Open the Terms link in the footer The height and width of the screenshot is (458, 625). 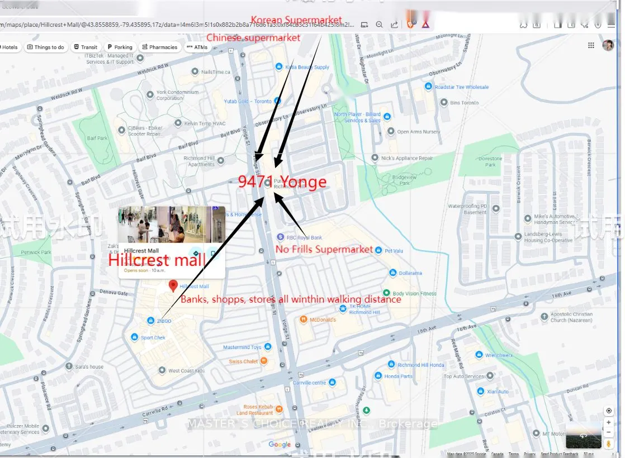click(x=513, y=454)
